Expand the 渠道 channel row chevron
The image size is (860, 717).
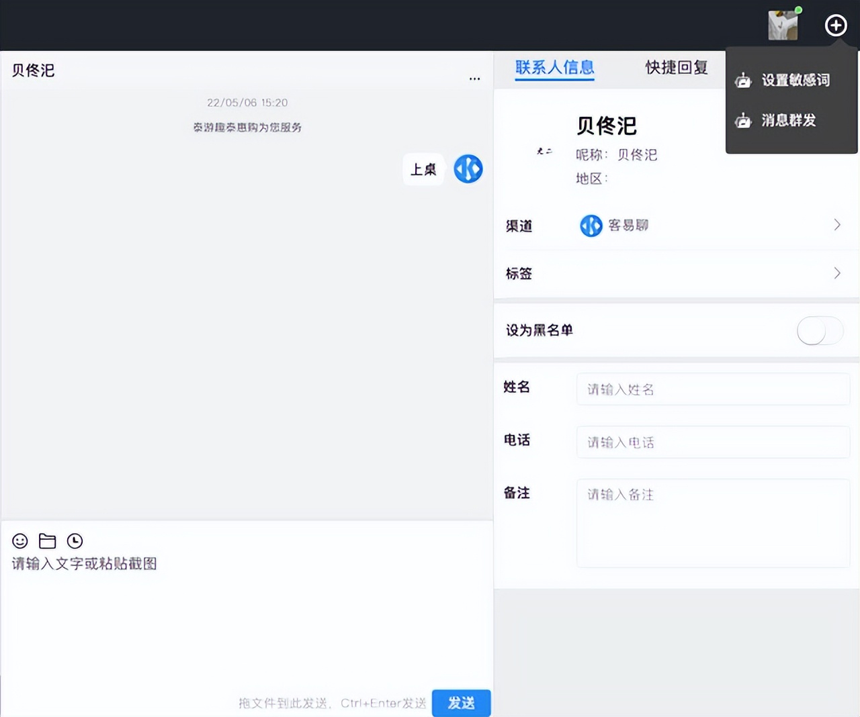pyautogui.click(x=836, y=225)
